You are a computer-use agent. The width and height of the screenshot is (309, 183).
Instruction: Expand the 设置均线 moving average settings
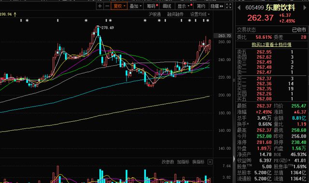[200, 14]
